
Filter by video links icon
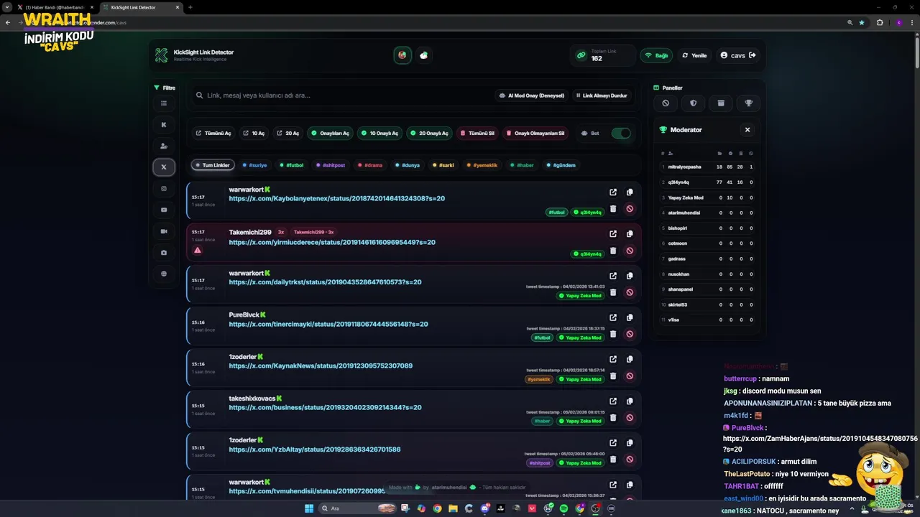(x=164, y=231)
